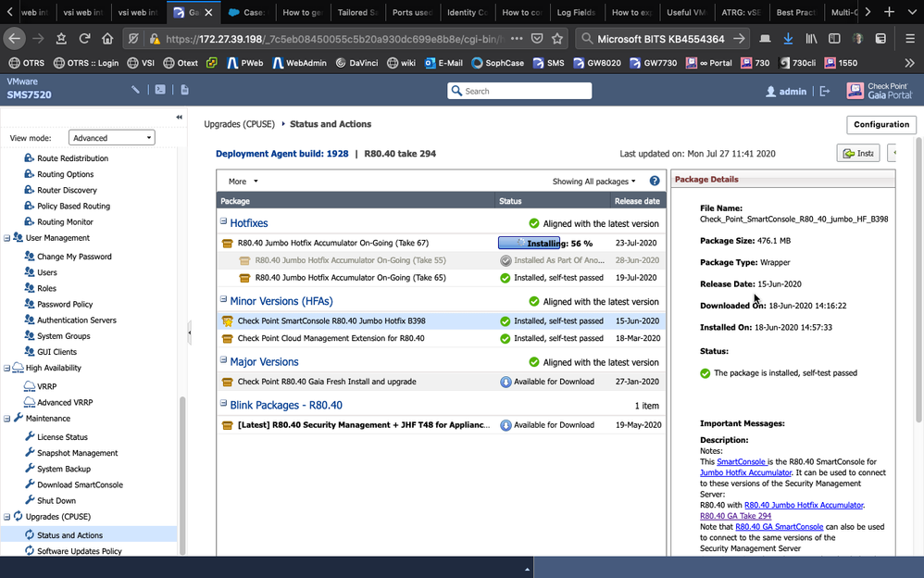
Task: Save to Pocket icon in address bar
Action: click(x=537, y=38)
